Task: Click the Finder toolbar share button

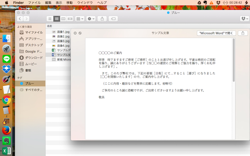Action: pyautogui.click(x=102, y=19)
